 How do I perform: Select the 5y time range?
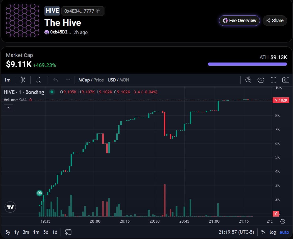8,232
